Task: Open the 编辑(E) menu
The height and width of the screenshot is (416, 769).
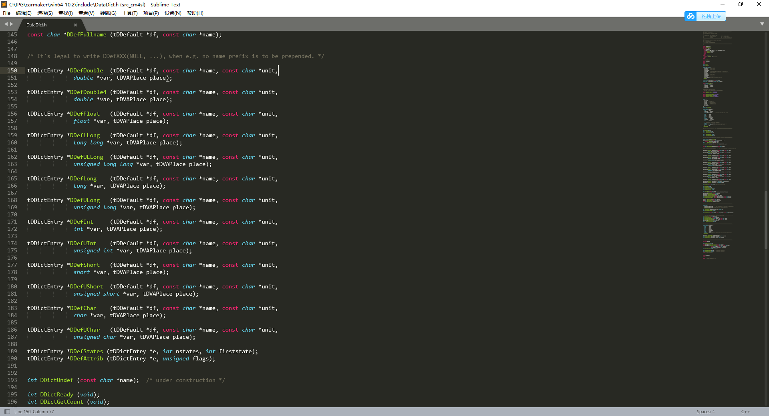Action: (24, 13)
